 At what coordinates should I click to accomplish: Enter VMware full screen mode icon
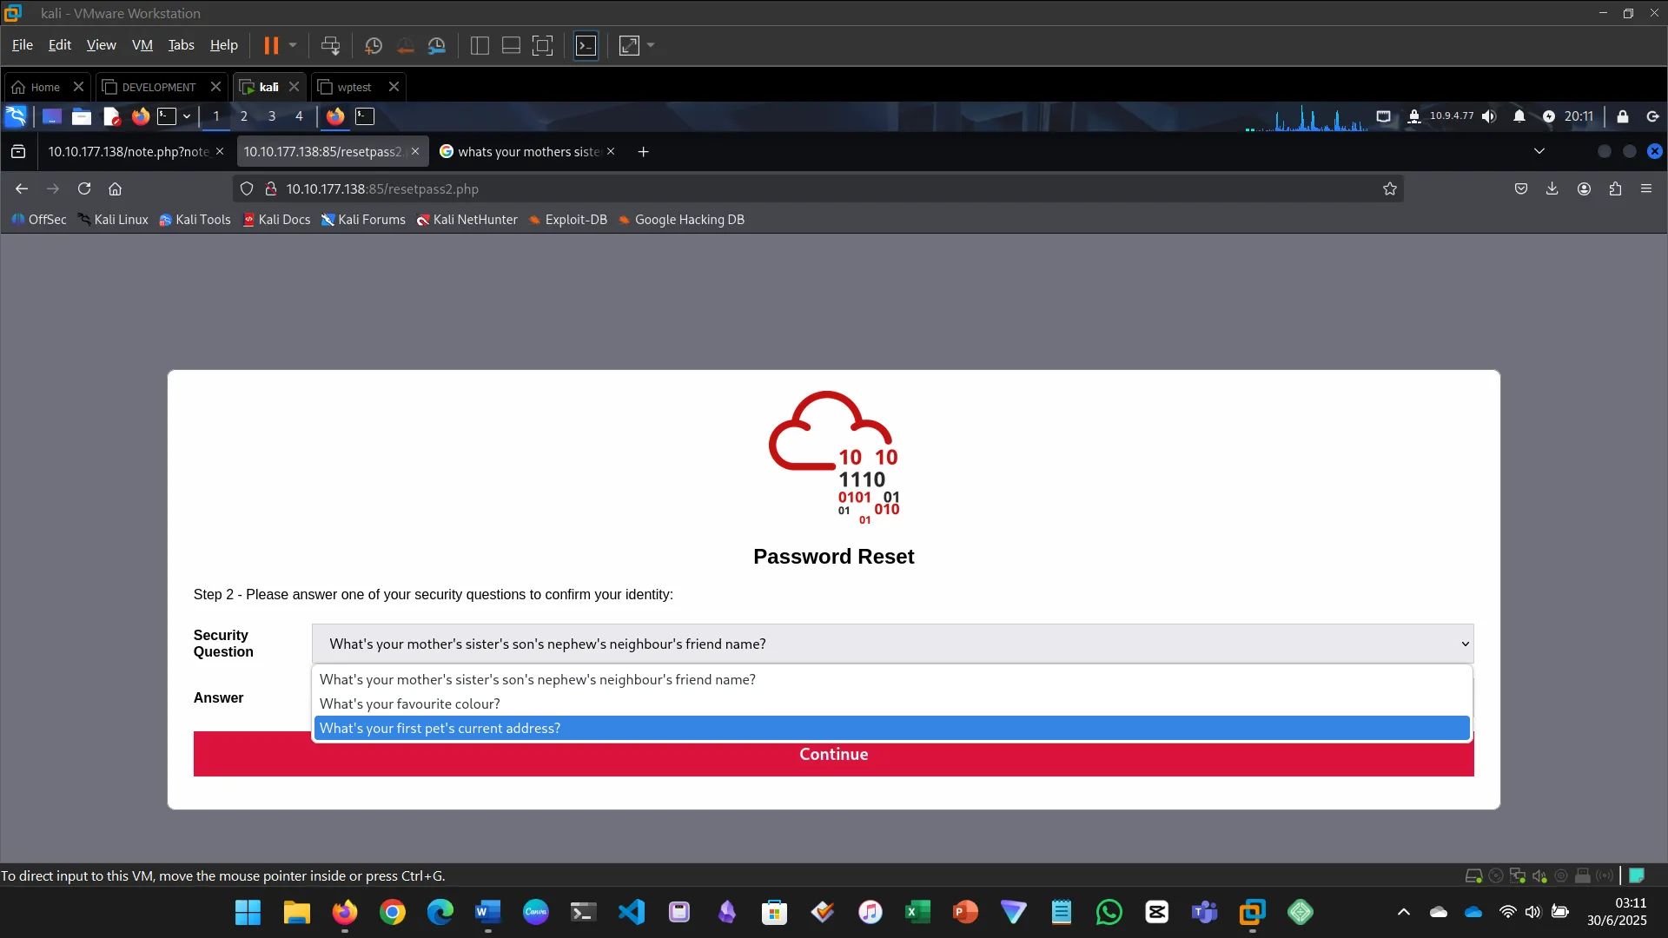pos(542,45)
